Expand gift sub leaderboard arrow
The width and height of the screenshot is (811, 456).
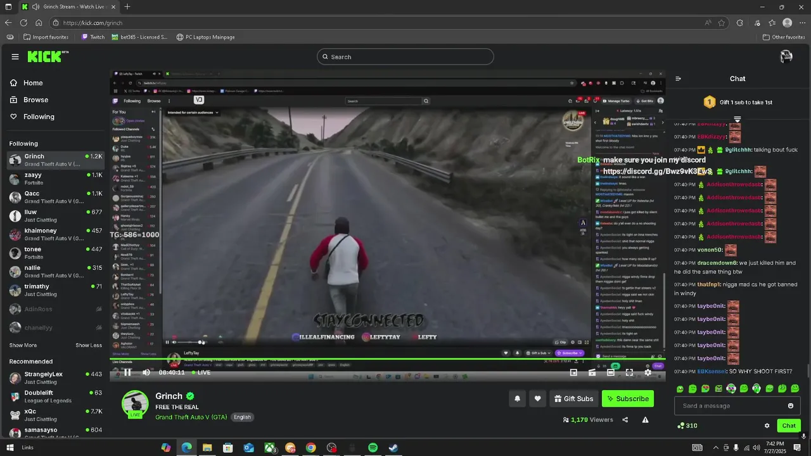coord(738,118)
